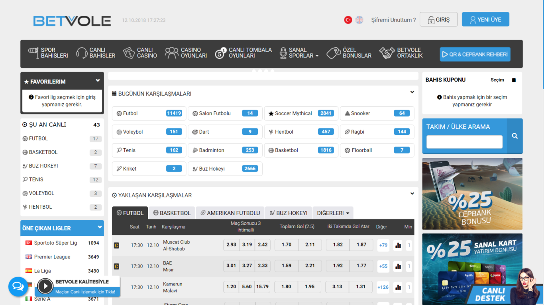Switch to the Futbol tab

pyautogui.click(x=130, y=213)
